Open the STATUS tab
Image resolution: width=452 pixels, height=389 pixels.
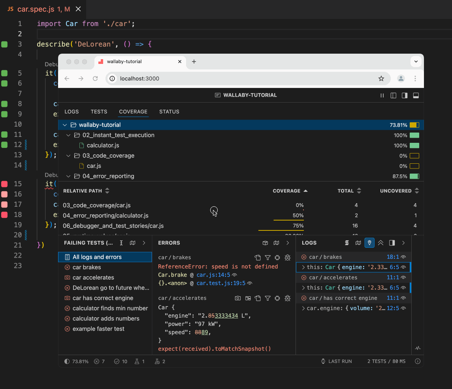(x=169, y=112)
